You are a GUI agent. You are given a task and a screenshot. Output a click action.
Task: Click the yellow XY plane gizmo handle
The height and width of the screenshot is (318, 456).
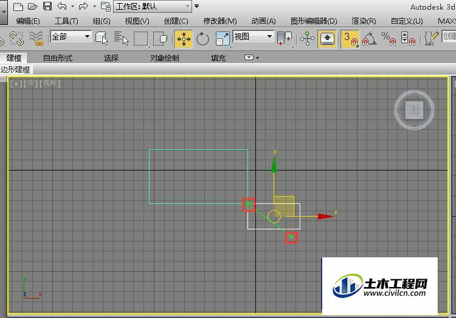[x=285, y=206]
